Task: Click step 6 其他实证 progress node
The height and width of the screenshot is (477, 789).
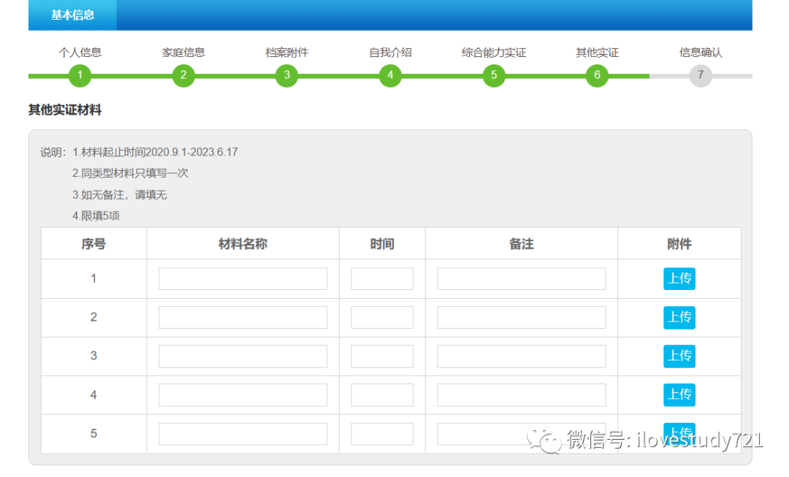Action: [597, 75]
